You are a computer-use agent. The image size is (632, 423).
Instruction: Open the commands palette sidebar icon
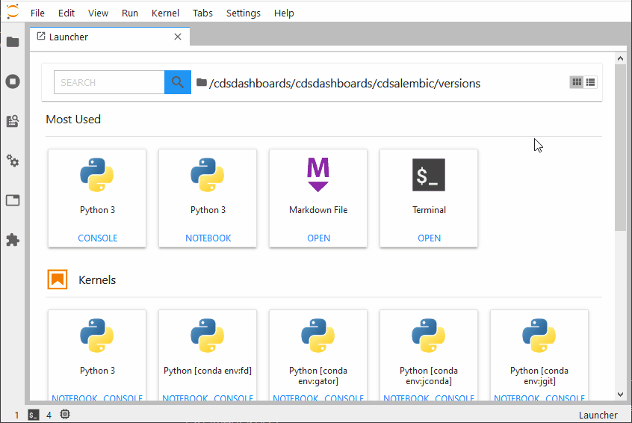[x=13, y=121]
